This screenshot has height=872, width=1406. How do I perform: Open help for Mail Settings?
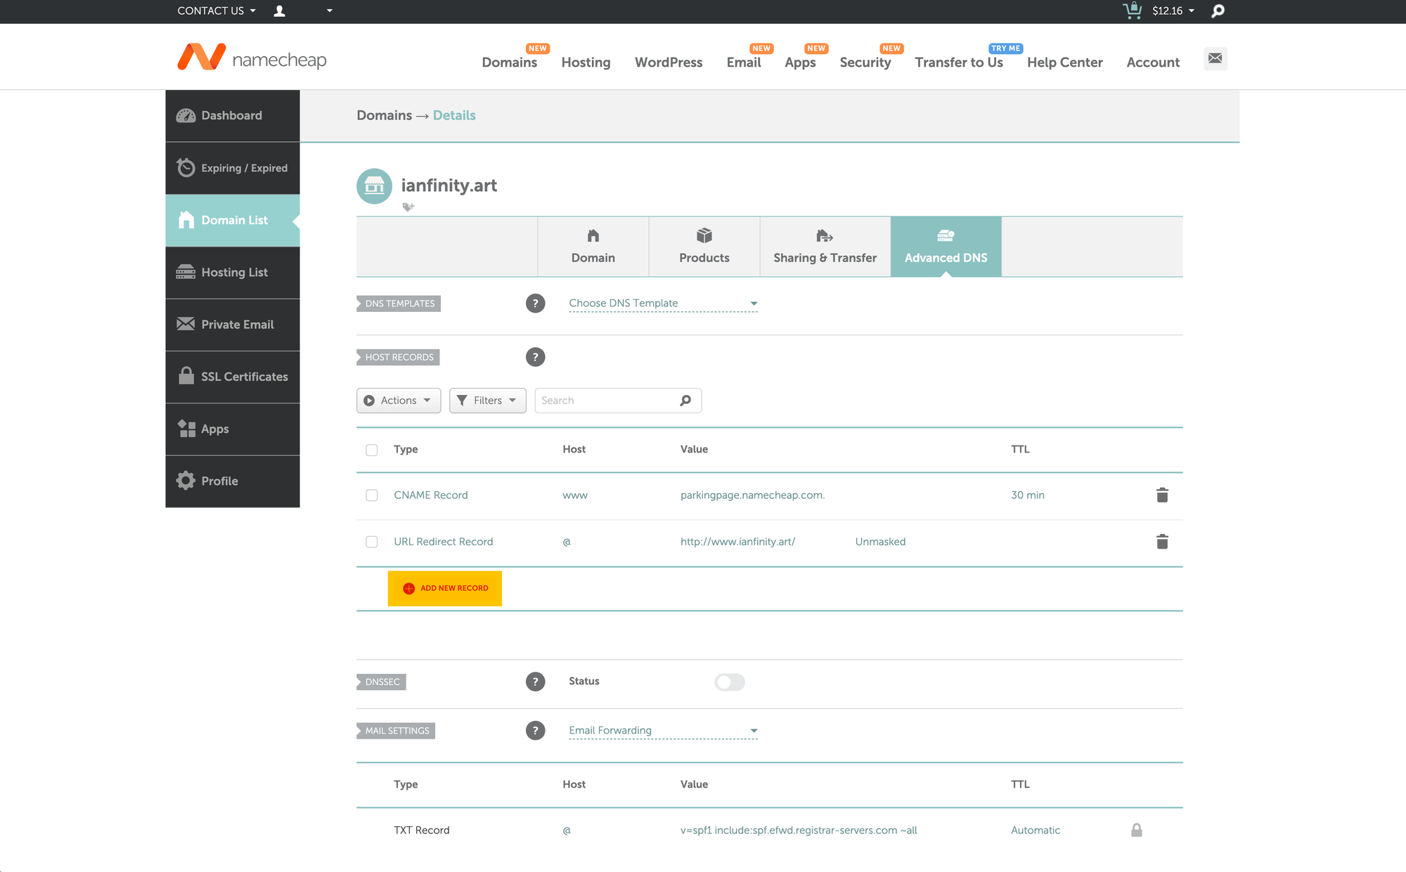(x=535, y=731)
